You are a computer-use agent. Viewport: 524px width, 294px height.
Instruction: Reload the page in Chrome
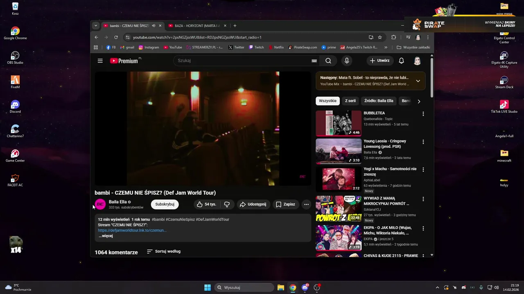tap(116, 37)
